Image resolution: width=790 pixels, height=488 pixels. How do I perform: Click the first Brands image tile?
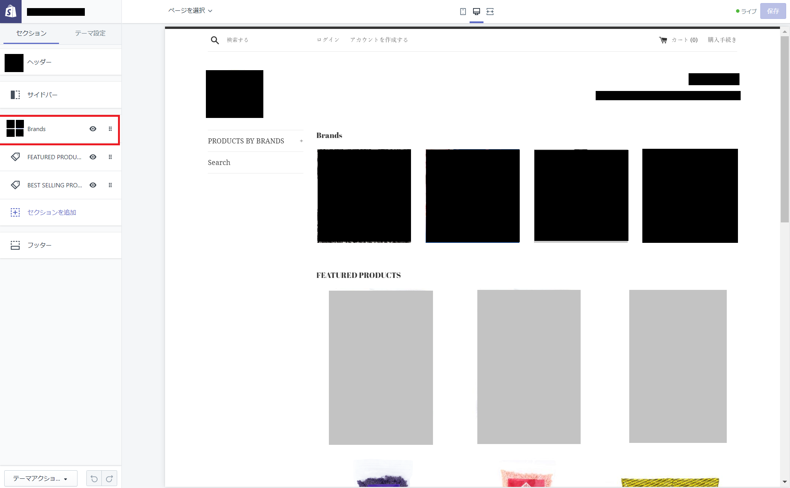tap(364, 196)
